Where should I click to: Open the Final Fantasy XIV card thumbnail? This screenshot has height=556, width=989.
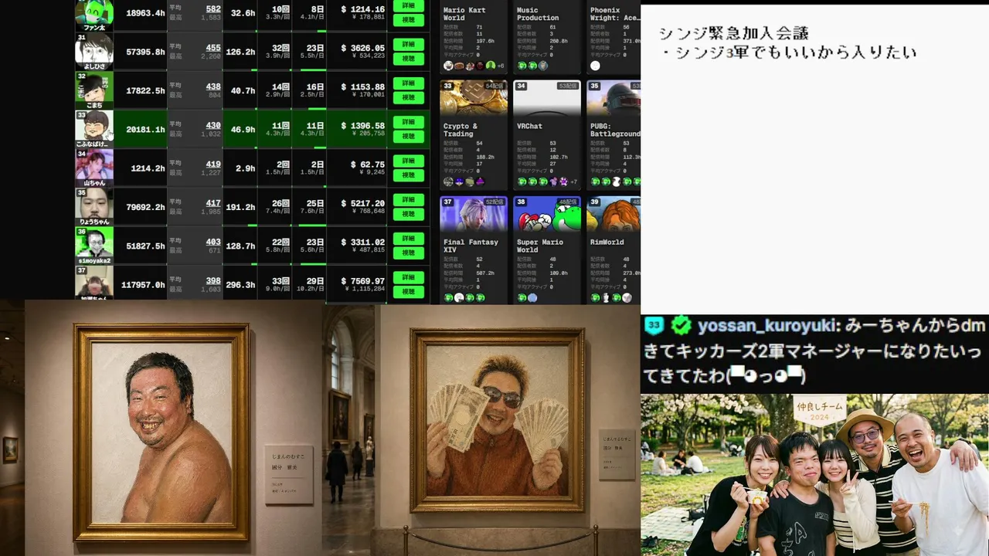(474, 214)
